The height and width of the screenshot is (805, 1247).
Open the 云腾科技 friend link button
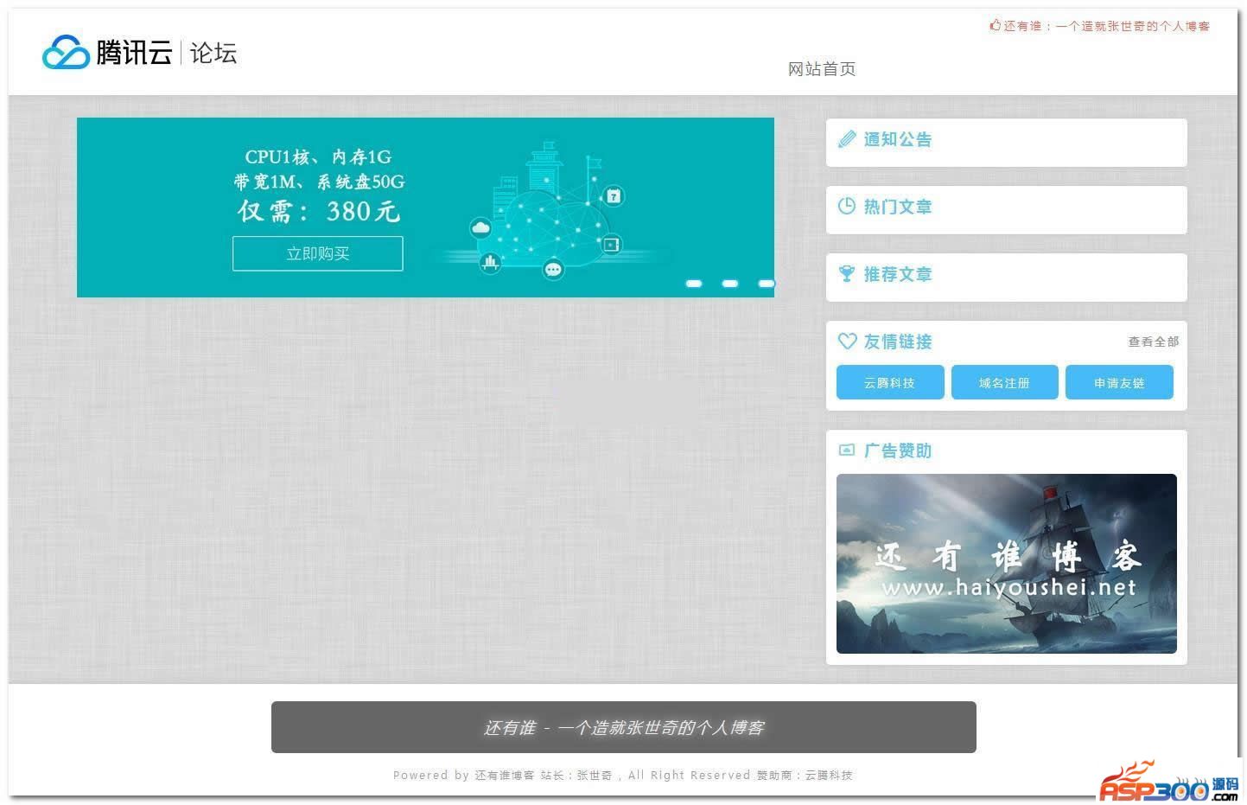pos(890,382)
